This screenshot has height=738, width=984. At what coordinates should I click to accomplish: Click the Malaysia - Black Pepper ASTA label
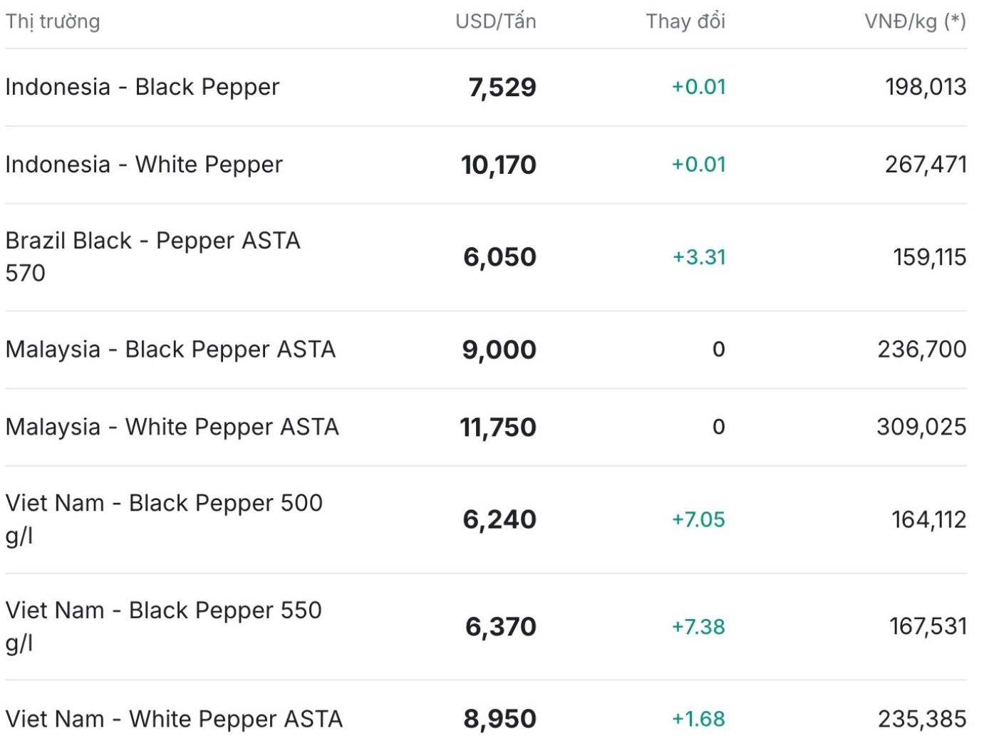(x=170, y=349)
